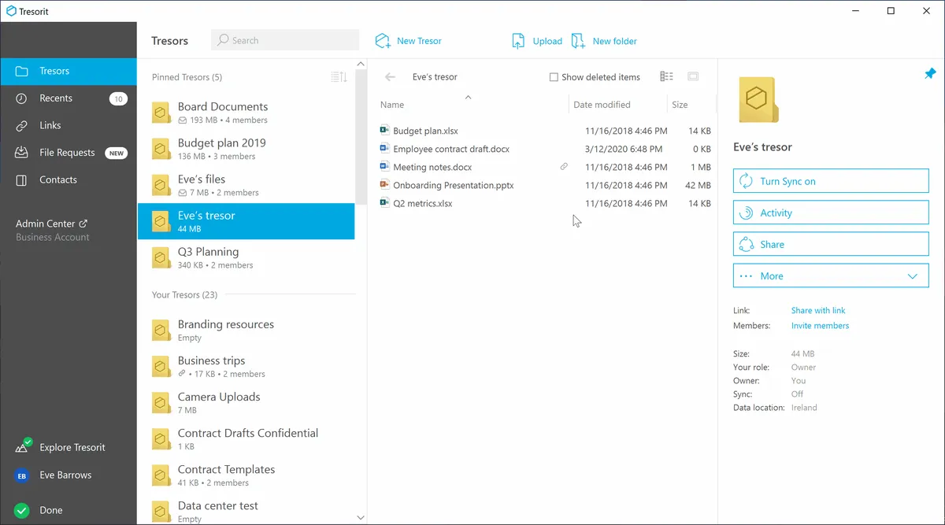The height and width of the screenshot is (525, 945).
Task: Enable the Show deleted items checkbox
Action: [x=554, y=77]
